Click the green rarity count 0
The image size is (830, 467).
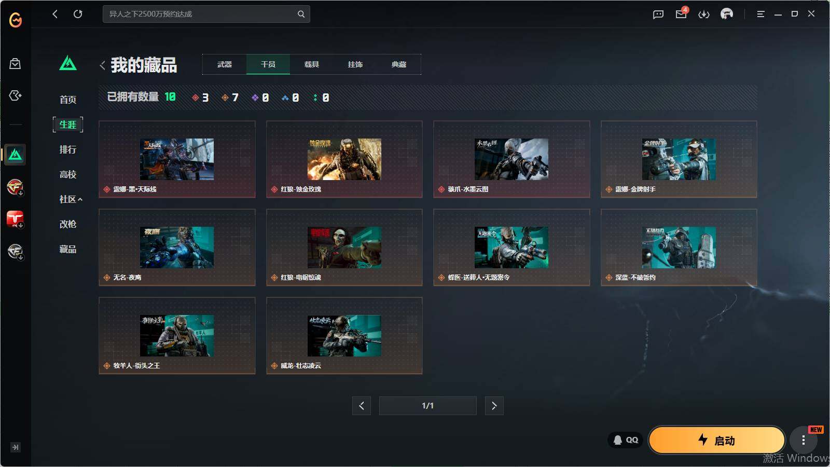click(x=321, y=98)
